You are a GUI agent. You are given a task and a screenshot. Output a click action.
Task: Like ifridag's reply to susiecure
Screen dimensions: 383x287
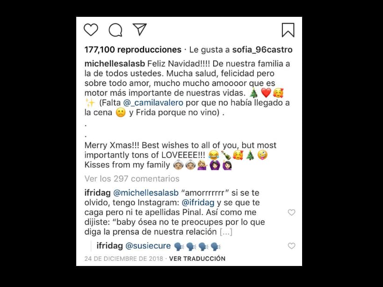tap(291, 246)
